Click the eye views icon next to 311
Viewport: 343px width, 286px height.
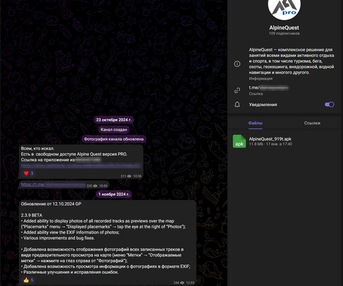129,176
